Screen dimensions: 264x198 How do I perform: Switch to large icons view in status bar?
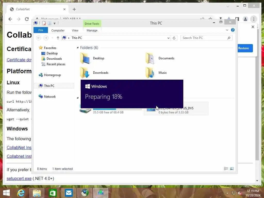pyautogui.click(x=232, y=169)
